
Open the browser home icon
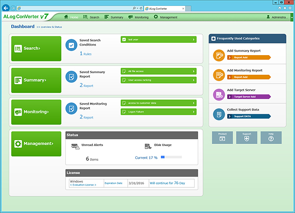[x=280, y=8]
